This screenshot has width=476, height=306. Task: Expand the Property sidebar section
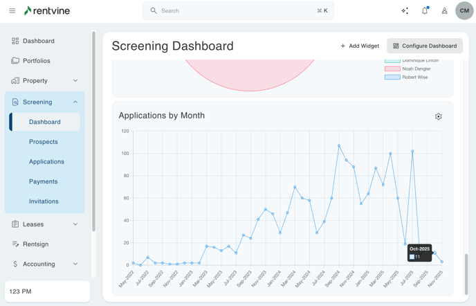(x=75, y=81)
